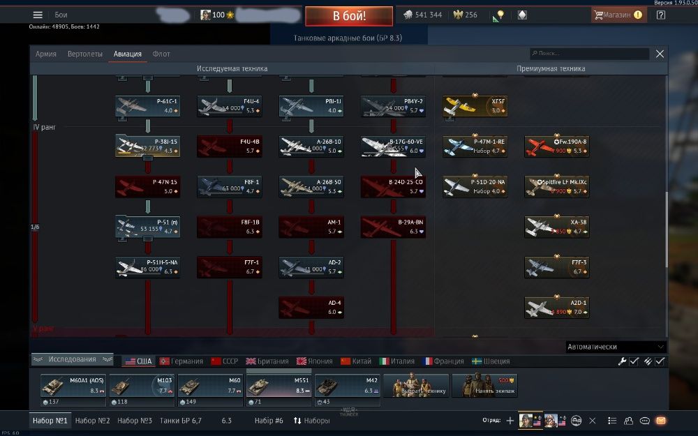Open the Наборы presets list
698x436 pixels.
click(x=311, y=421)
